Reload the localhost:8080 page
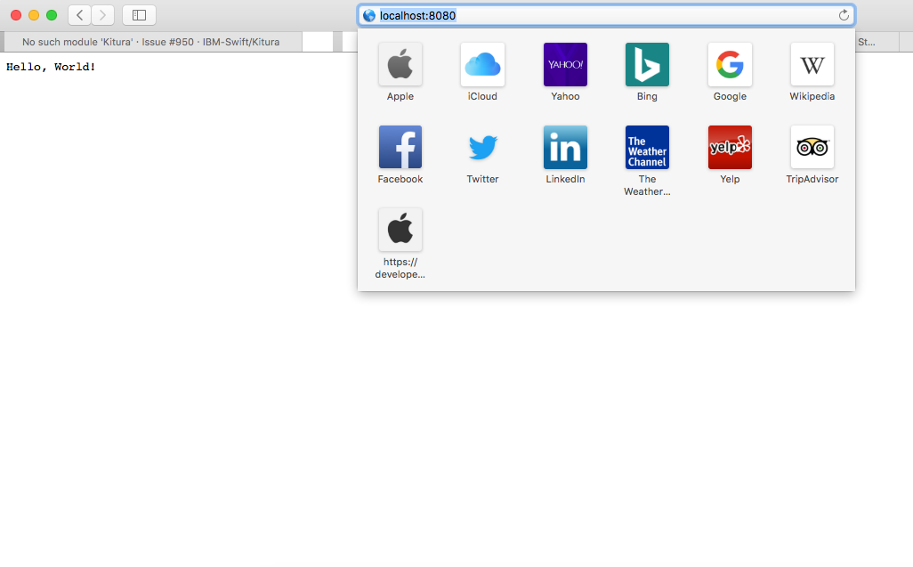913x567 pixels. pyautogui.click(x=844, y=14)
